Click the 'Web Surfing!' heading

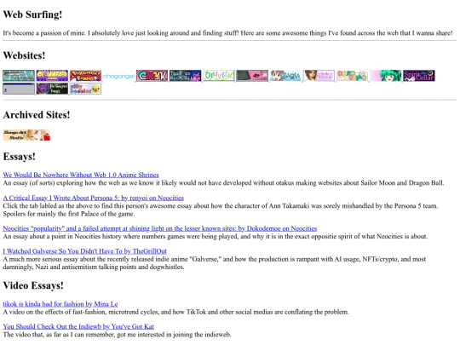click(x=32, y=14)
